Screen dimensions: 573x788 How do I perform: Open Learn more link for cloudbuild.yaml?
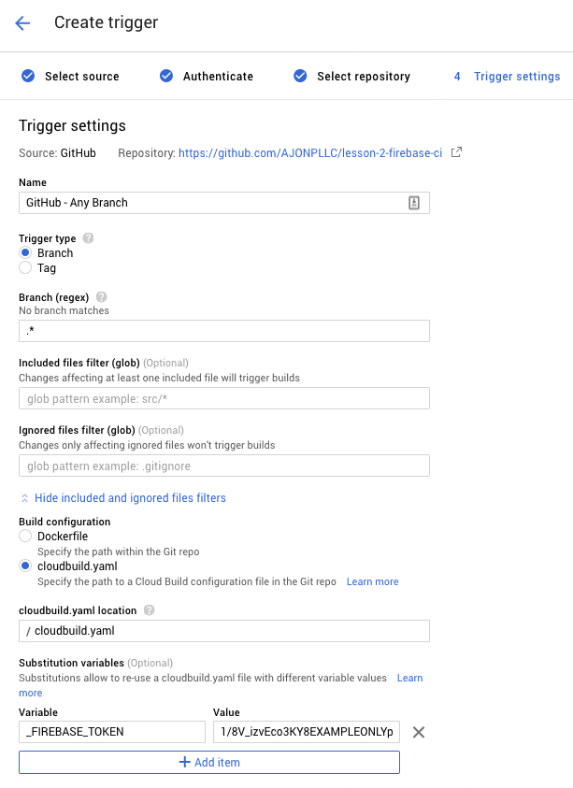click(372, 581)
